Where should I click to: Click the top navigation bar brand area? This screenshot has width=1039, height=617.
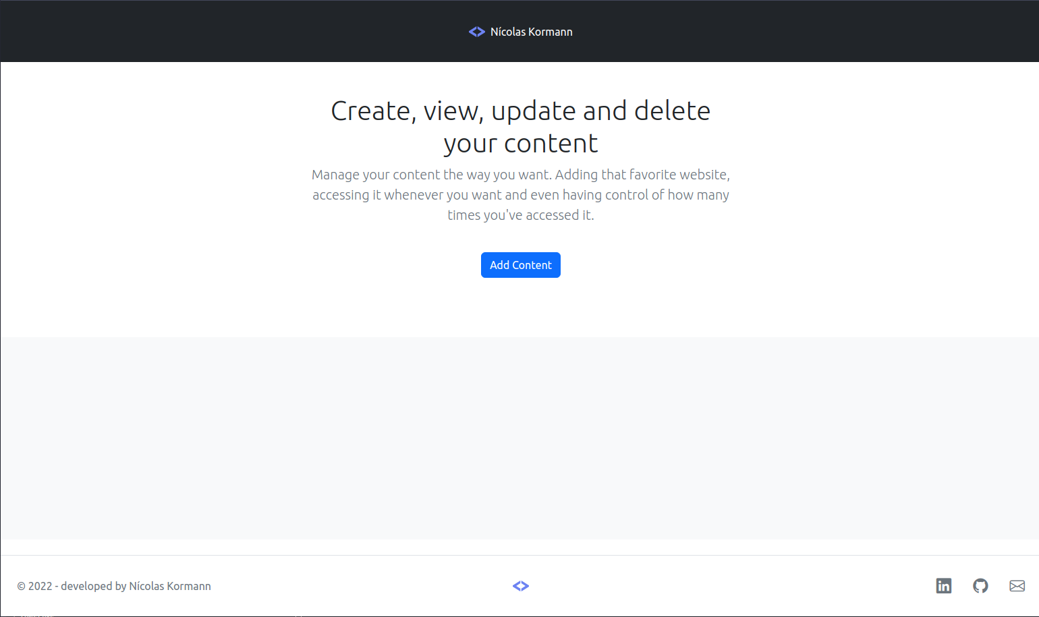520,31
